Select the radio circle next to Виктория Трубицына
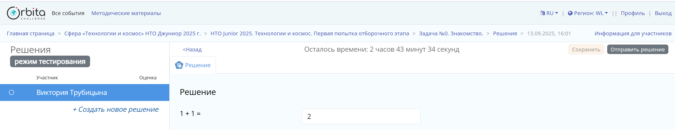 pyautogui.click(x=12, y=93)
